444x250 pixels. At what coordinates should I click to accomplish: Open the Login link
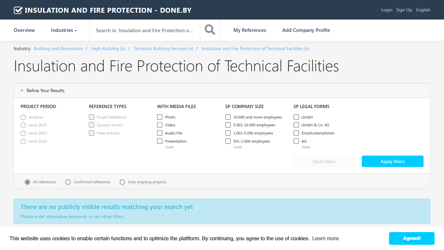386,10
